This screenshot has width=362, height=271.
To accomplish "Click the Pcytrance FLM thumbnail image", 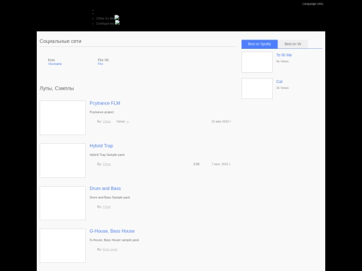I will point(62,118).
